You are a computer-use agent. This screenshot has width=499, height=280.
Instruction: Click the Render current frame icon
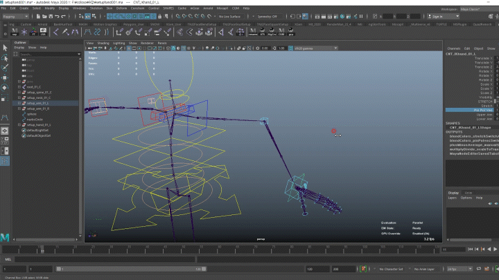pyautogui.click(x=324, y=16)
